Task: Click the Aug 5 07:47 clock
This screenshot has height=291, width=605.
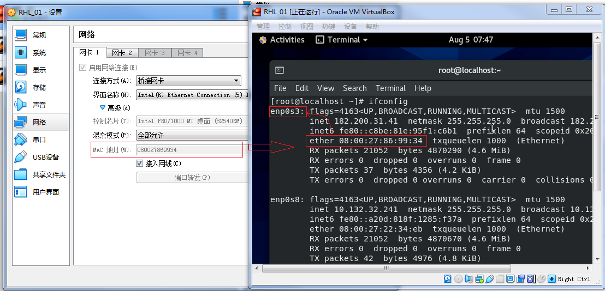Action: tap(471, 40)
